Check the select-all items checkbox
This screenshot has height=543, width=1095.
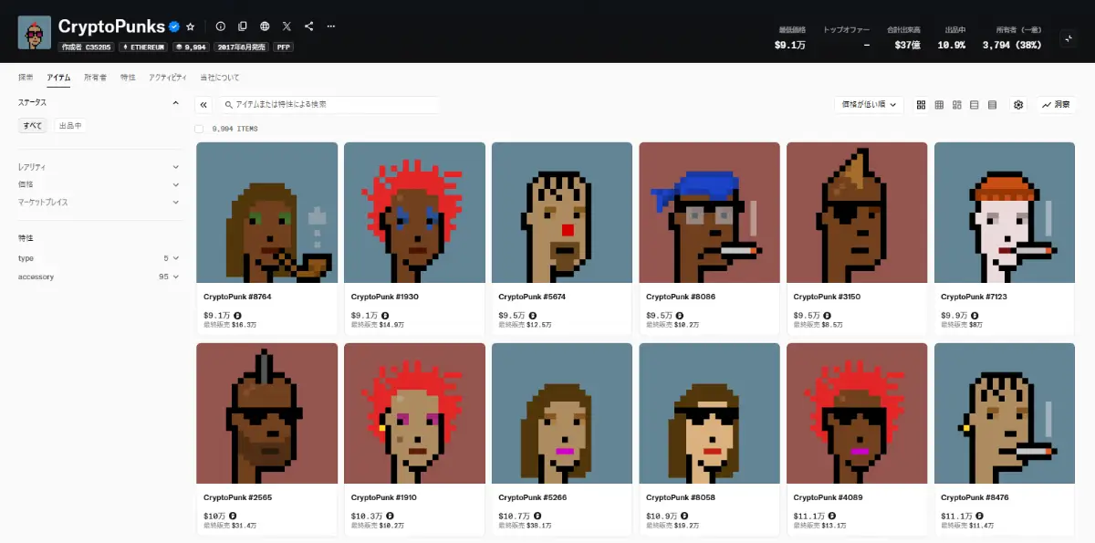tap(199, 129)
